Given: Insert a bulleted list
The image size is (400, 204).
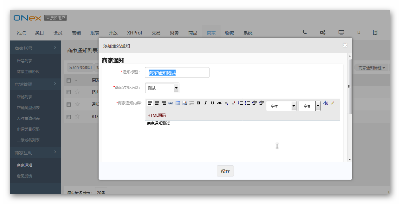Looking at the screenshot, I should 248,103.
